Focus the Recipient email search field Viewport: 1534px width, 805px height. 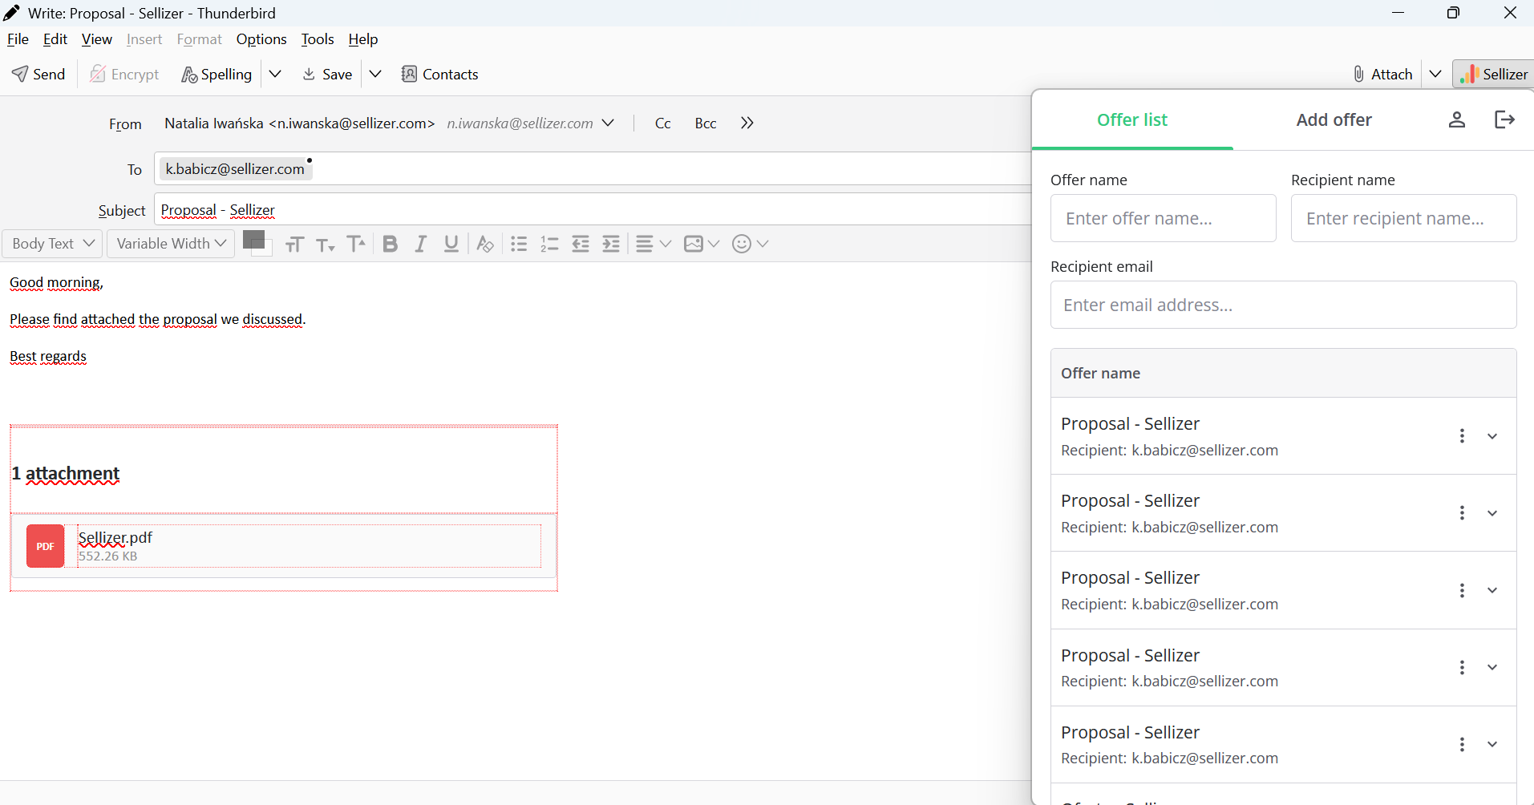1283,305
